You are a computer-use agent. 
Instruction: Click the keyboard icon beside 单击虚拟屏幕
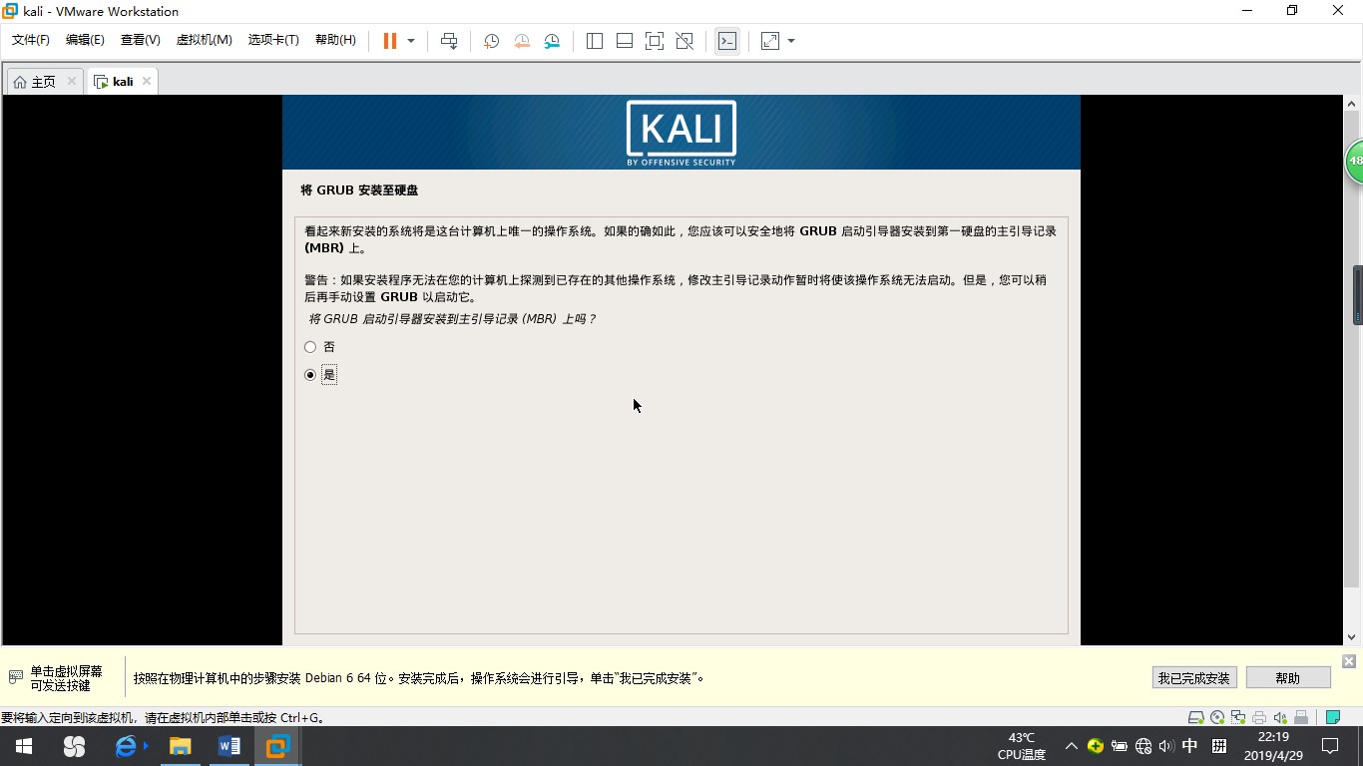(x=15, y=677)
